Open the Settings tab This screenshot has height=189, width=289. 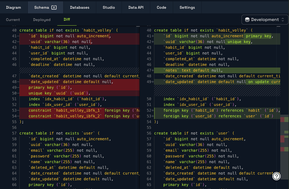pos(187,7)
